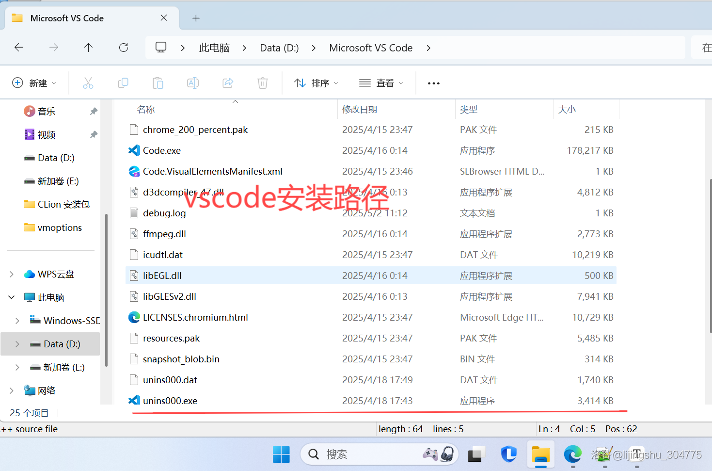The height and width of the screenshot is (471, 712).
Task: Click Microsoft VS Code breadcrumb segment
Action: pyautogui.click(x=371, y=48)
